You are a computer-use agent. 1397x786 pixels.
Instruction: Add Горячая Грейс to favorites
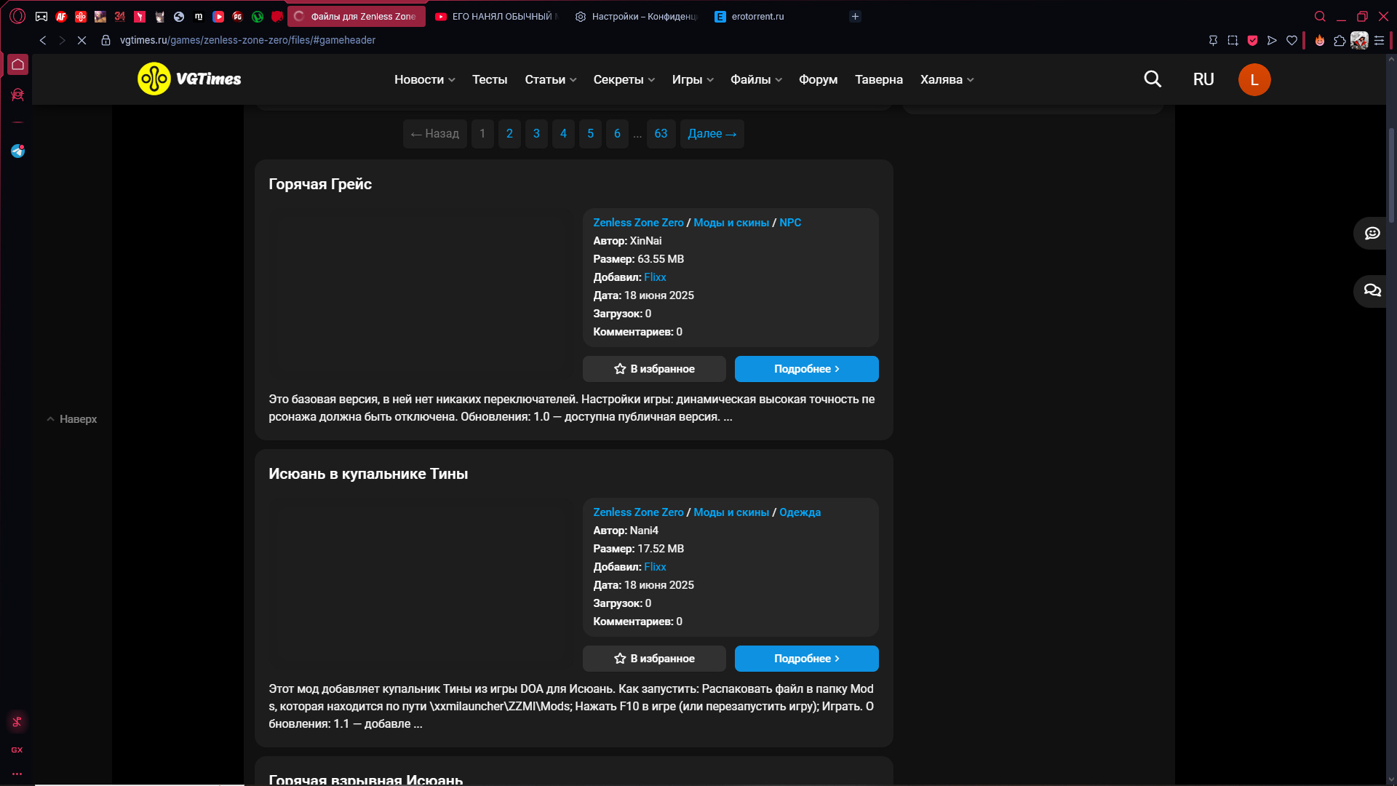click(x=653, y=369)
